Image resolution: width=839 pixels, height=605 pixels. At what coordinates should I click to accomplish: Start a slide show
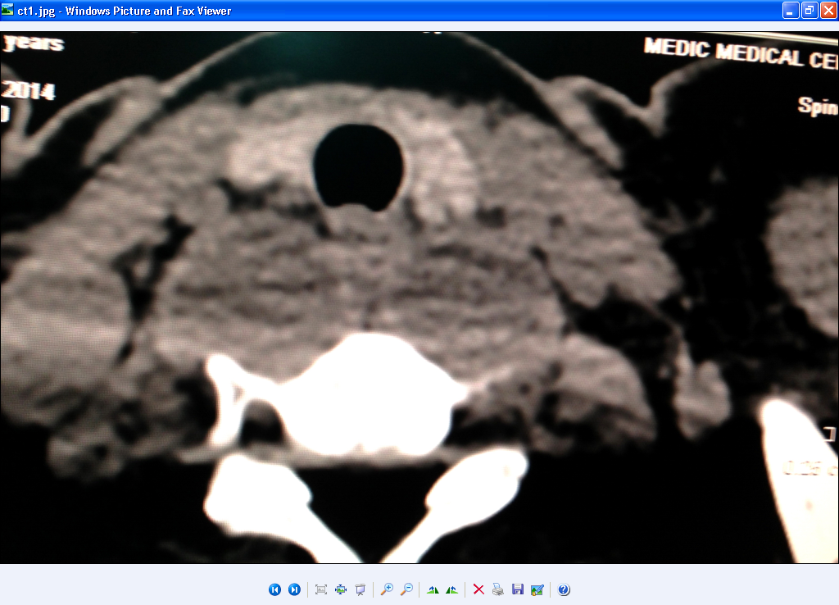pyautogui.click(x=360, y=589)
